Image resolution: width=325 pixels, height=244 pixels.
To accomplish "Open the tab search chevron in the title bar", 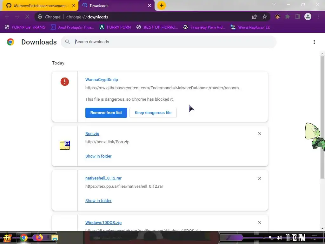I will click(x=274, y=4).
